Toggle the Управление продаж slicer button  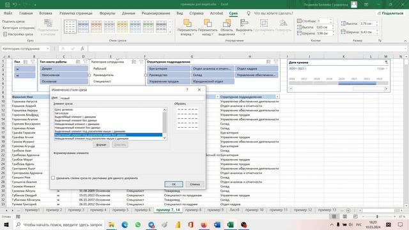tap(169, 81)
